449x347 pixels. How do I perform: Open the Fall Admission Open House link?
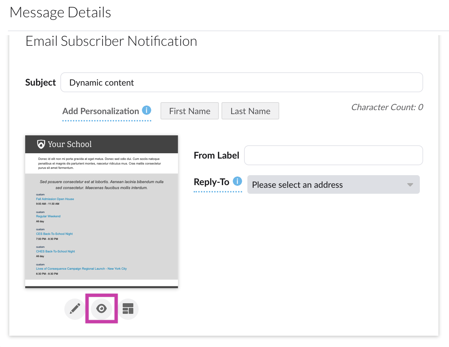click(x=55, y=199)
